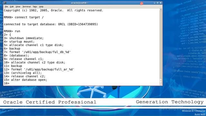Click the format '/u01/app/backup/full_ar_%d' line
Viewport: 206px width, 116px height.
[39, 70]
